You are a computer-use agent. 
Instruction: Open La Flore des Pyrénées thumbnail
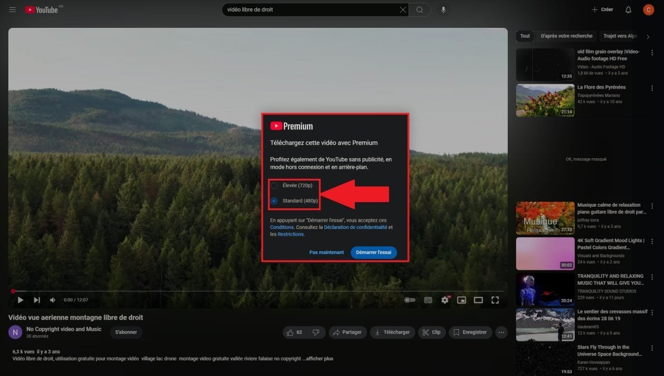point(545,100)
